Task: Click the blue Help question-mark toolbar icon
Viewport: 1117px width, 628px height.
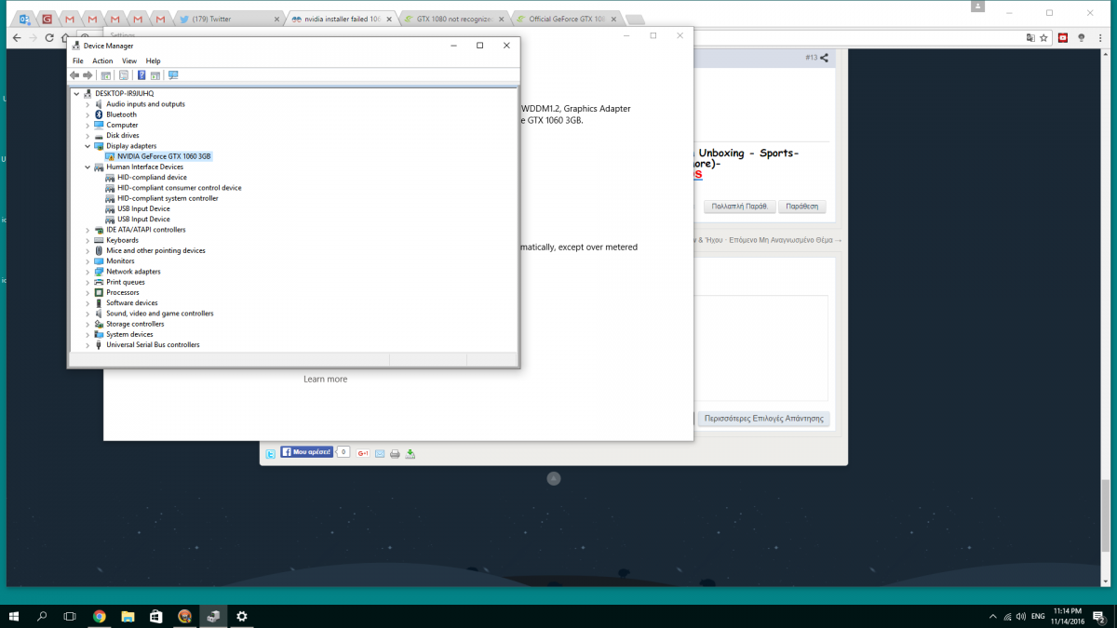Action: (x=141, y=75)
